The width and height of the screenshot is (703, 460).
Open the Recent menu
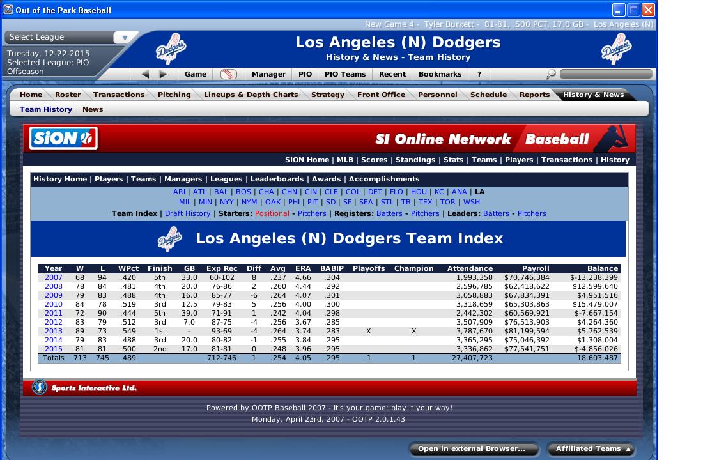[x=392, y=74]
